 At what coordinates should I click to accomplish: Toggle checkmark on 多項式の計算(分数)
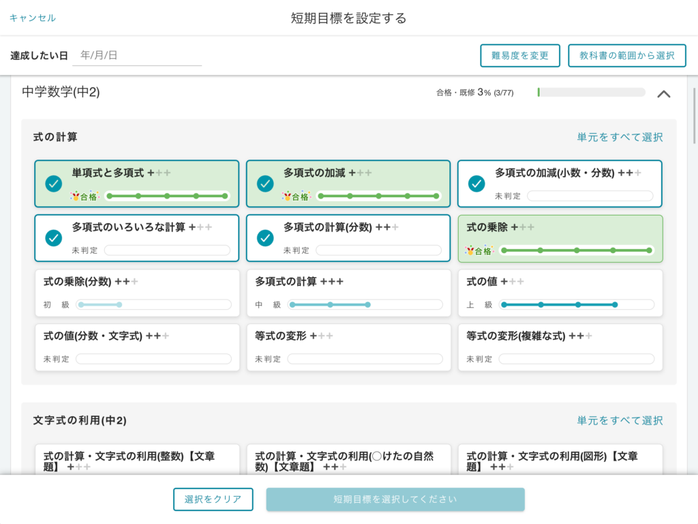point(265,238)
